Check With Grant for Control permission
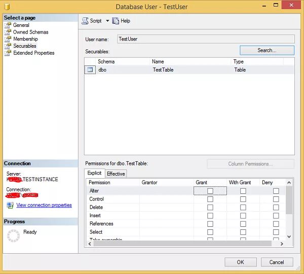Screen dimensions: 304x274 coord(243,199)
